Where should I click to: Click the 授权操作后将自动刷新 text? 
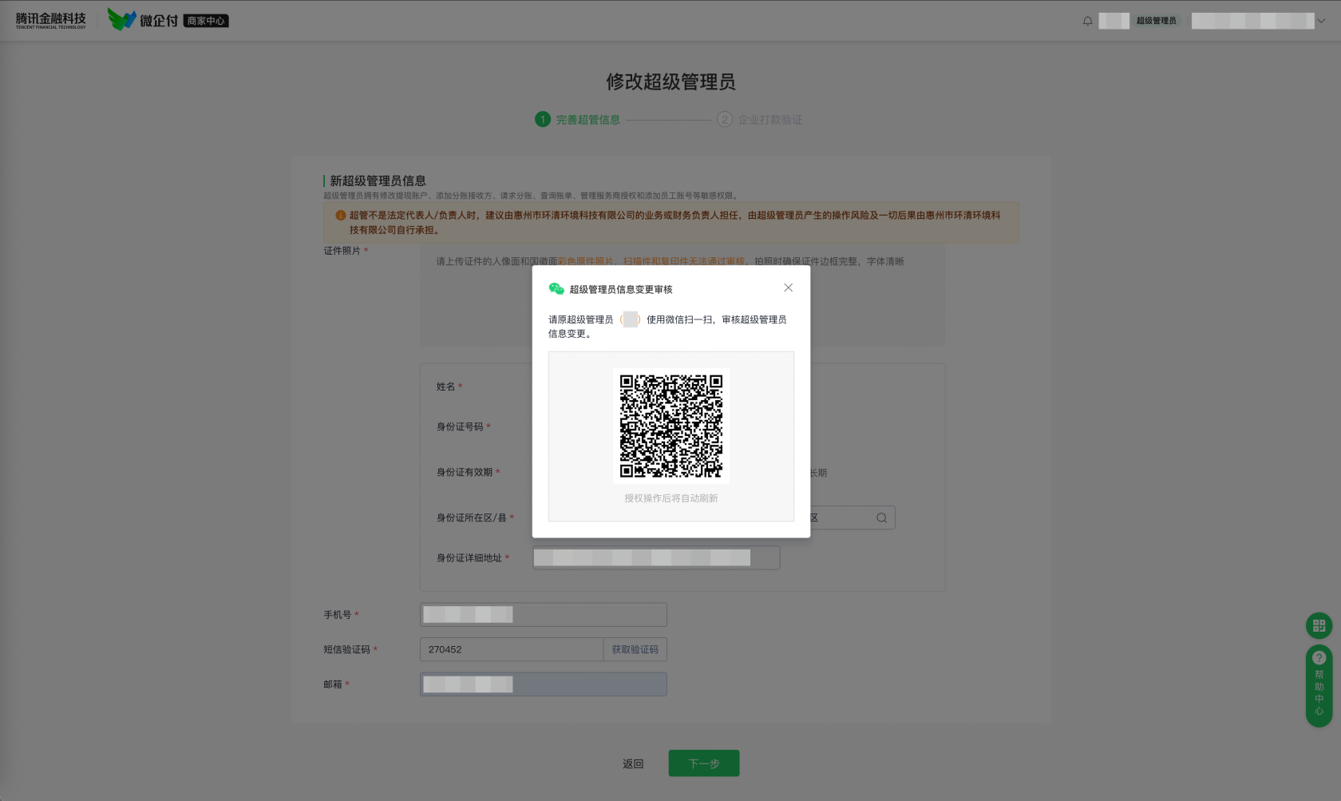coord(671,498)
